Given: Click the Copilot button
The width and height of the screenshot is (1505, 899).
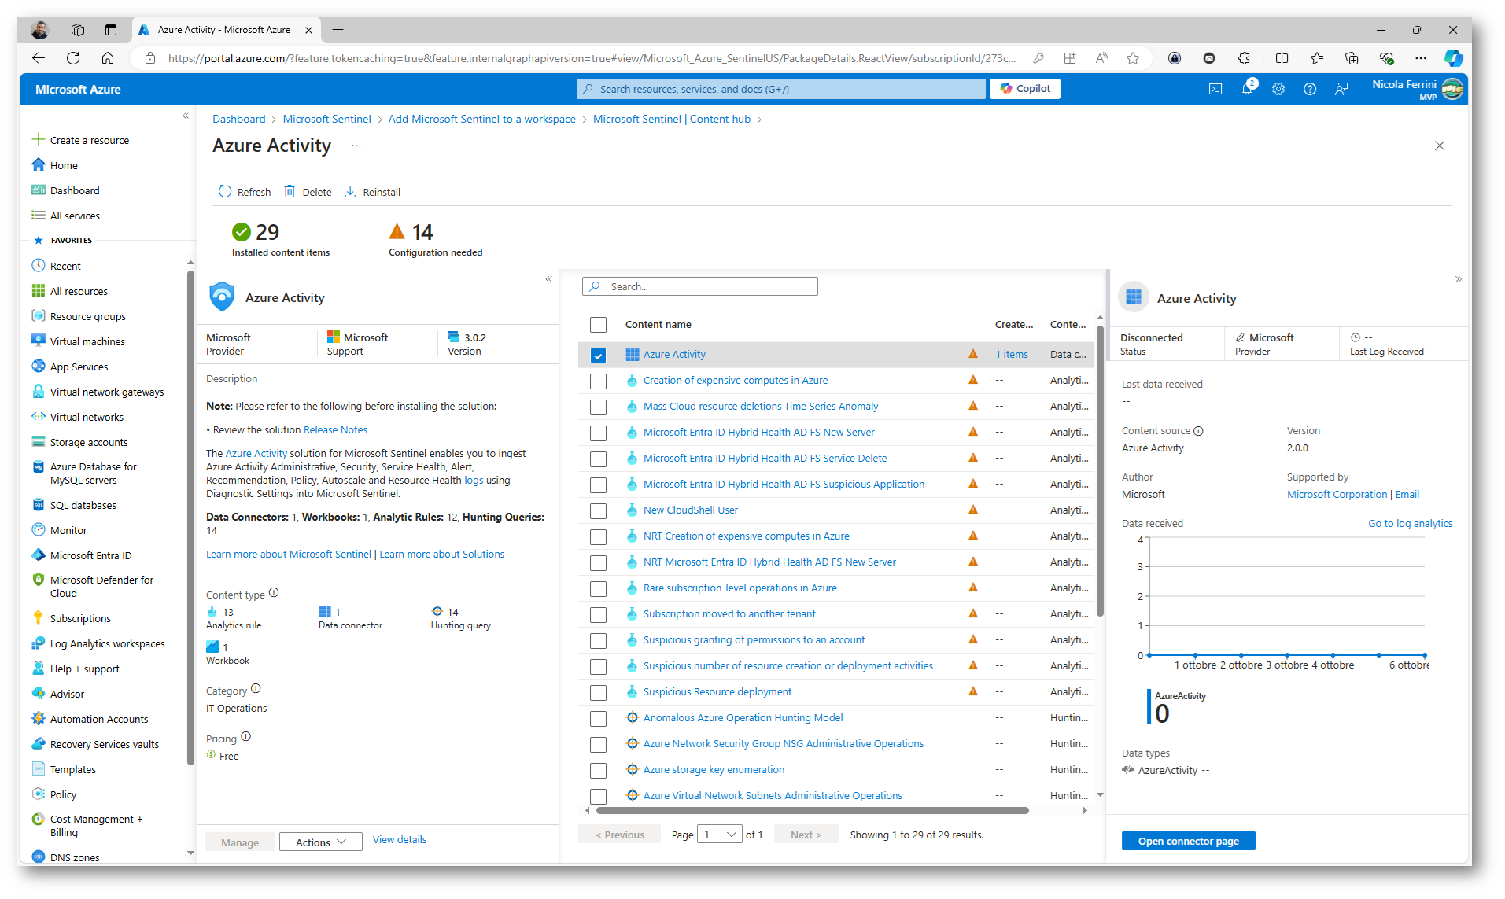Looking at the screenshot, I should (1025, 89).
